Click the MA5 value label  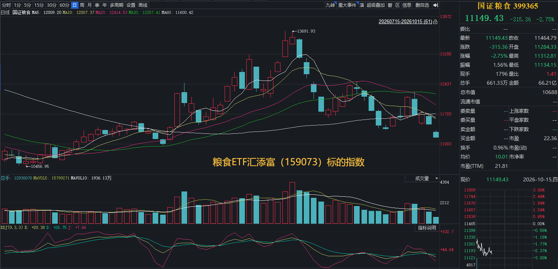tap(46, 13)
